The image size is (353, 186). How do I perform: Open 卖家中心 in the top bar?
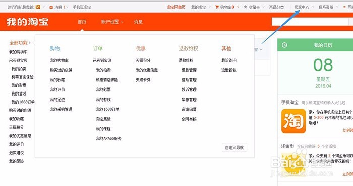tap(302, 7)
